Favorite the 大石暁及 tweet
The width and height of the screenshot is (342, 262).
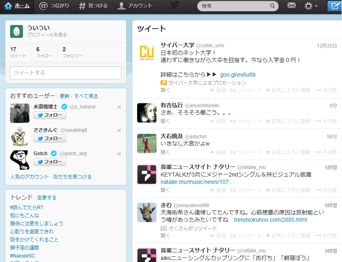coord(288,152)
